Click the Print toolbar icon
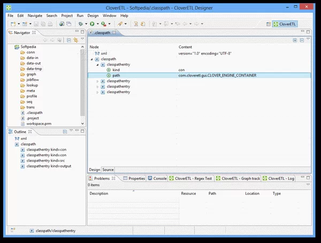The image size is (321, 243). click(50, 24)
